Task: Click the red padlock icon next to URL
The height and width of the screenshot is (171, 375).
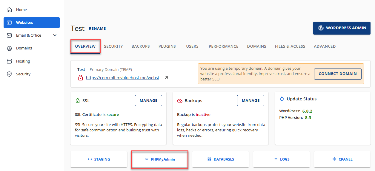Action: coord(80,78)
